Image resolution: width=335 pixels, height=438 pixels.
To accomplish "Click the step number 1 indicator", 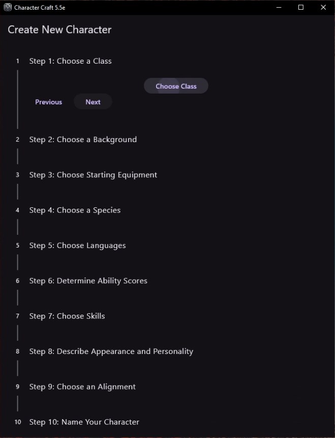I will pyautogui.click(x=17, y=61).
